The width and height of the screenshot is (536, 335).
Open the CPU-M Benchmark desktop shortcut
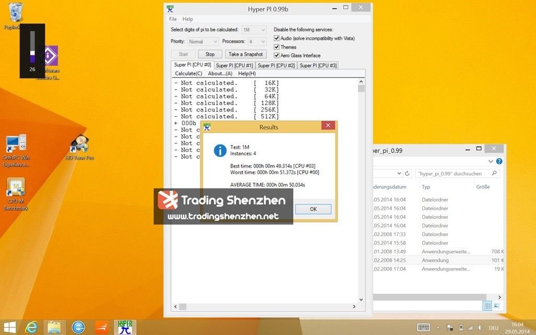click(16, 194)
